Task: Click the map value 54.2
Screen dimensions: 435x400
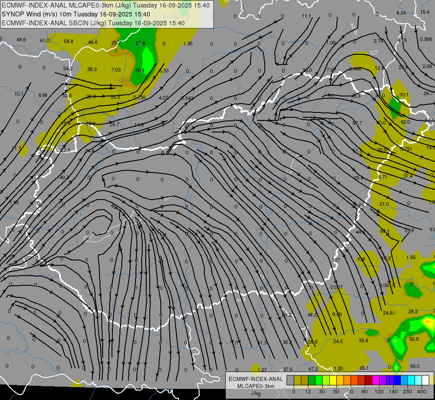Action: pos(68,68)
